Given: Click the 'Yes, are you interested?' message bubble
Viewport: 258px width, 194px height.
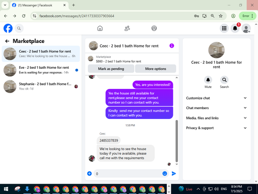Looking at the screenshot, I should (x=153, y=85).
